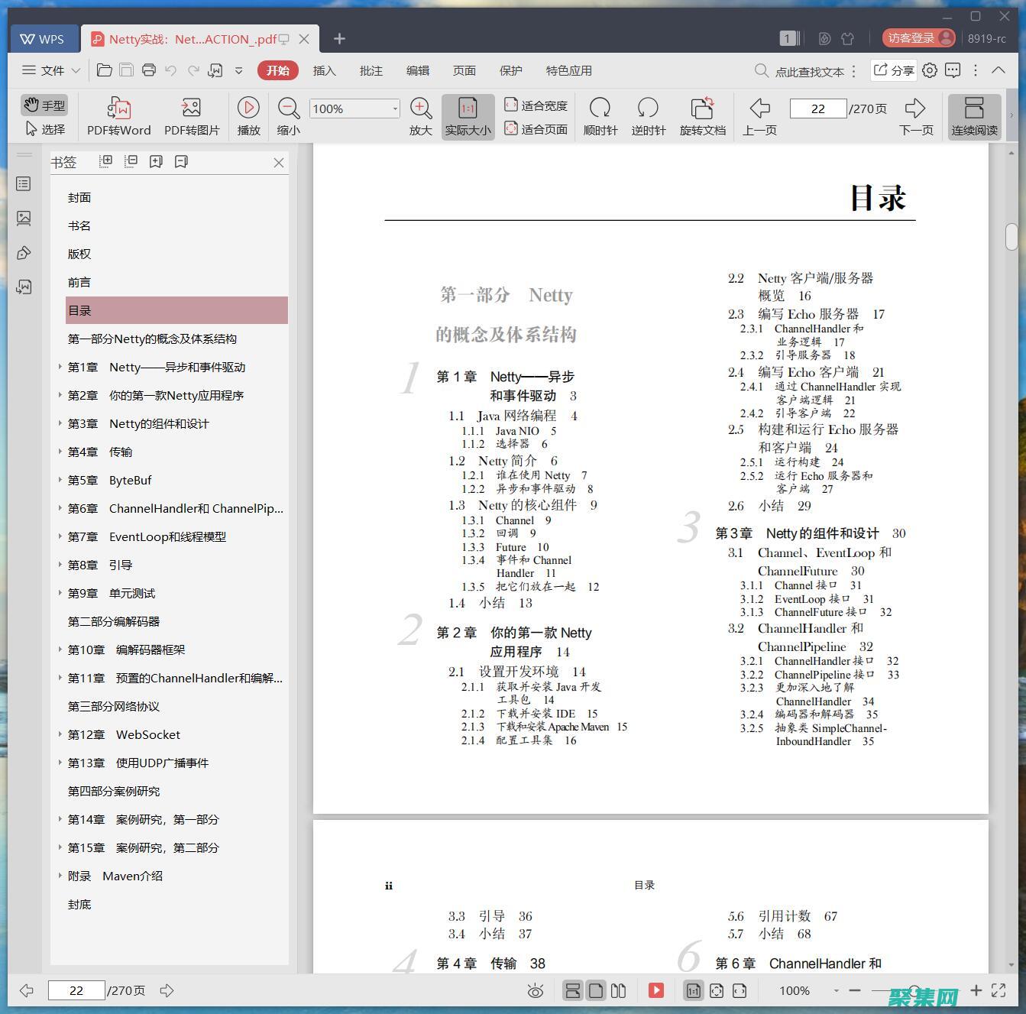Open the 插入 menu tab
The width and height of the screenshot is (1026, 1014).
click(x=324, y=70)
